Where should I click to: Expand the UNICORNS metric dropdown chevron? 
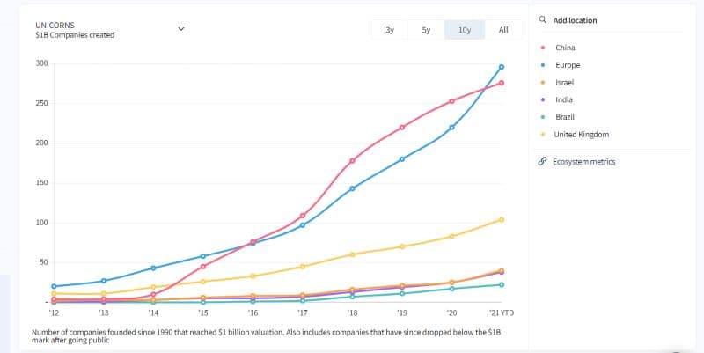point(181,29)
